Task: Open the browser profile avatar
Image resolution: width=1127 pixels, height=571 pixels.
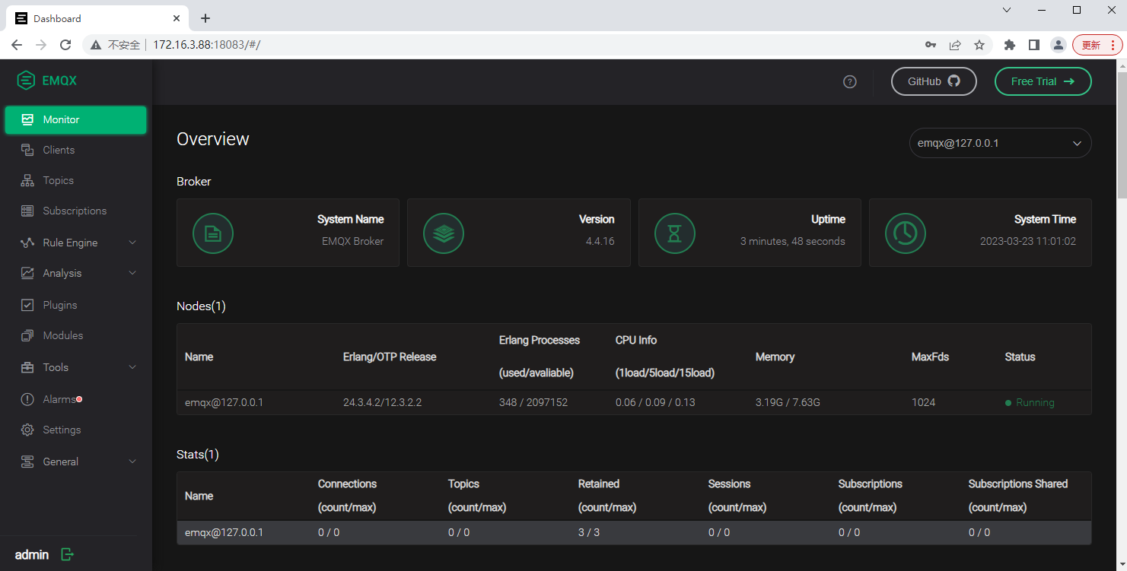Action: (1058, 45)
